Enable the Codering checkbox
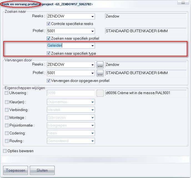191x178 pixels. pyautogui.click(x=7, y=133)
